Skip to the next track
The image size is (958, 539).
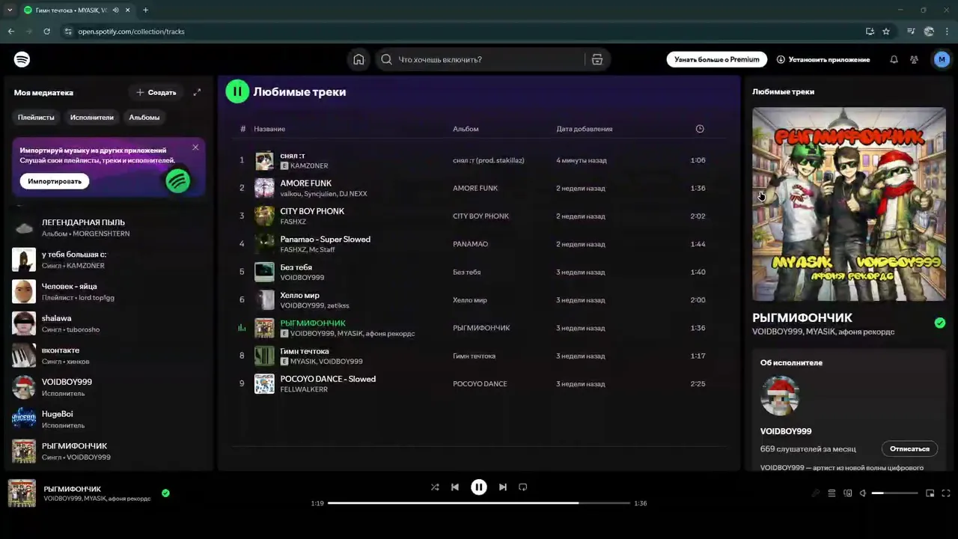point(503,487)
